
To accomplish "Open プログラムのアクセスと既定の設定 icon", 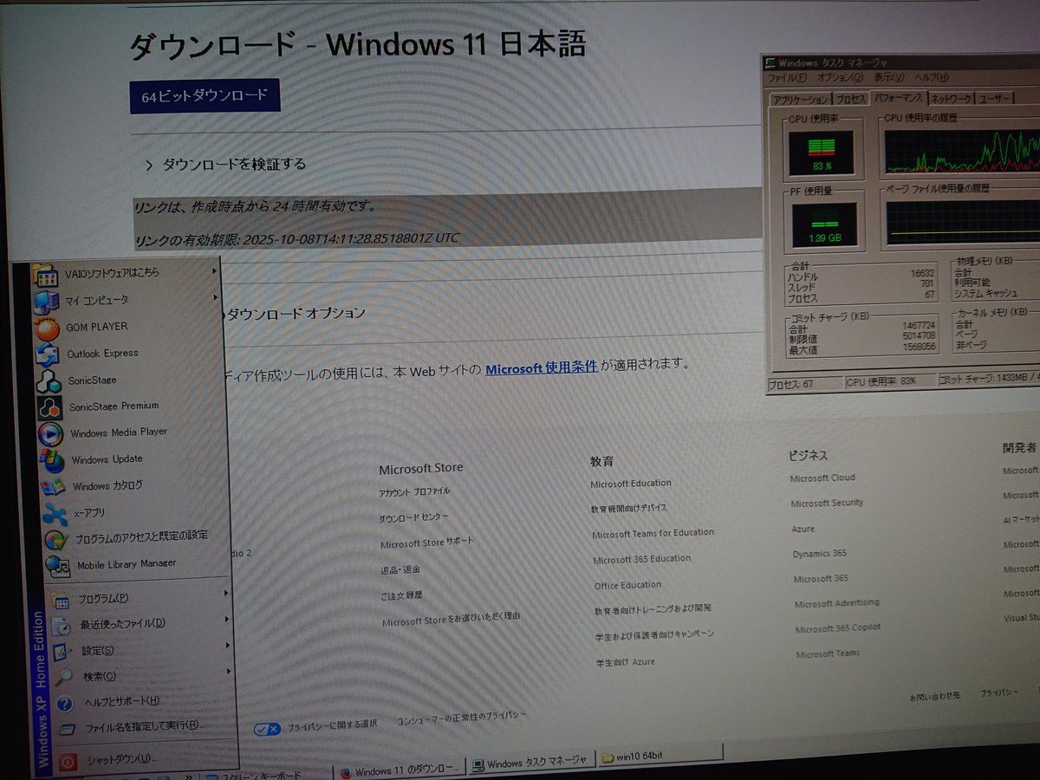I will (x=56, y=539).
